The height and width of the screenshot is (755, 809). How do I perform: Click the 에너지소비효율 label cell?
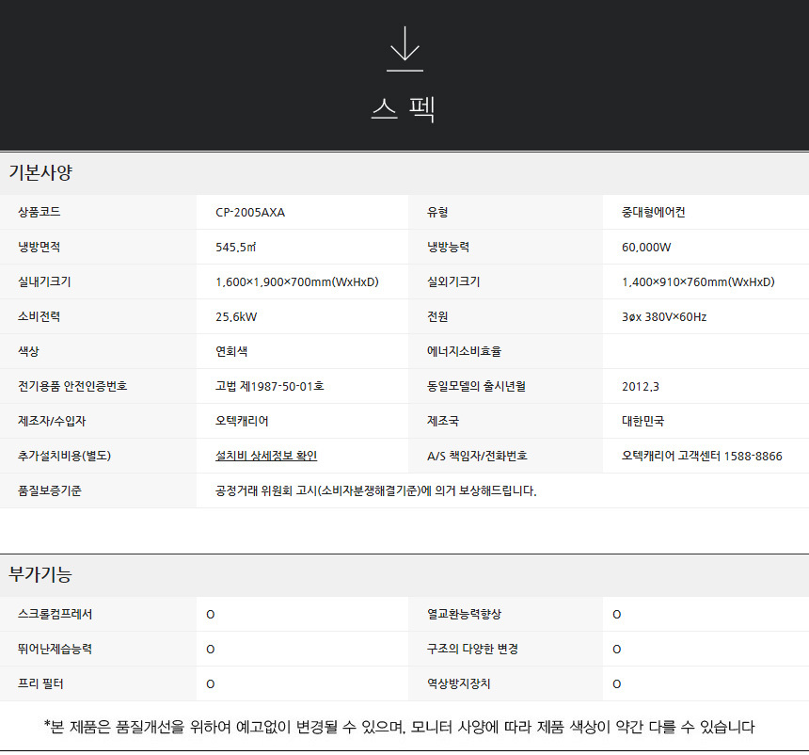(464, 351)
